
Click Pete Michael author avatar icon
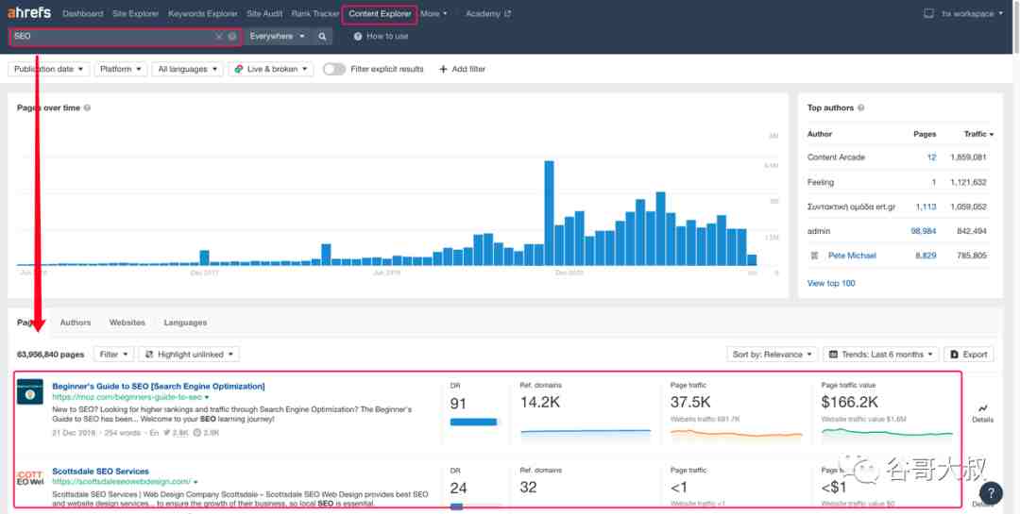coord(814,256)
